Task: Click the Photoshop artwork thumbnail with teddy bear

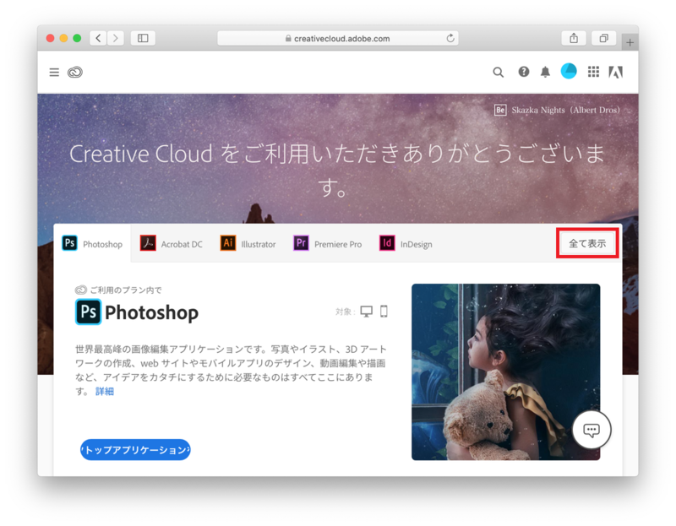Action: [505, 371]
